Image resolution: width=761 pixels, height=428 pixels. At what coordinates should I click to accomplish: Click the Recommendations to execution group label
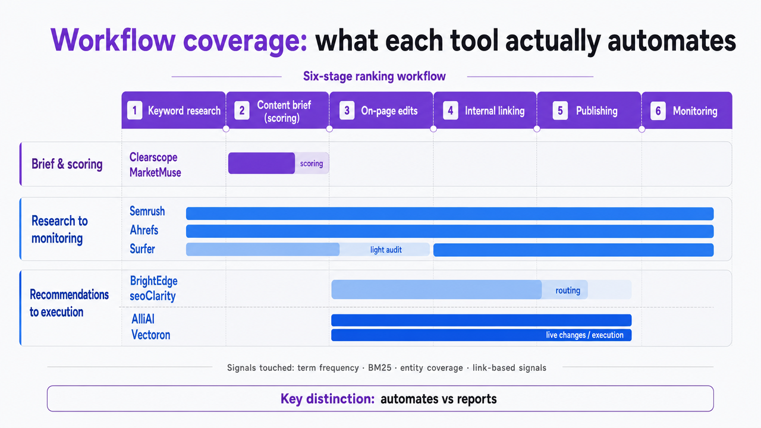pos(70,303)
